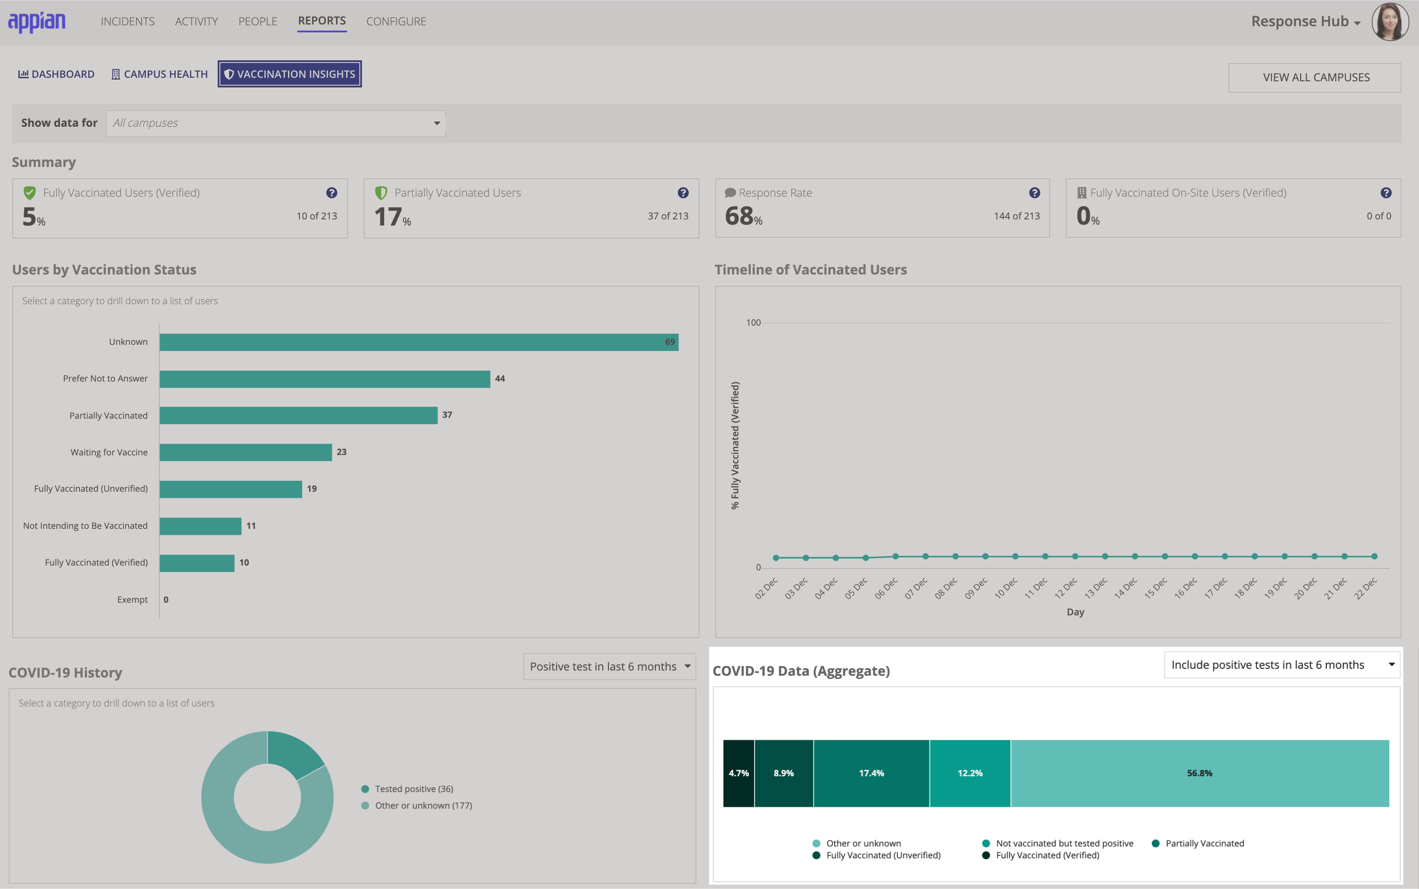Click half shield icon on Partially Vaccinated card

coord(381,193)
